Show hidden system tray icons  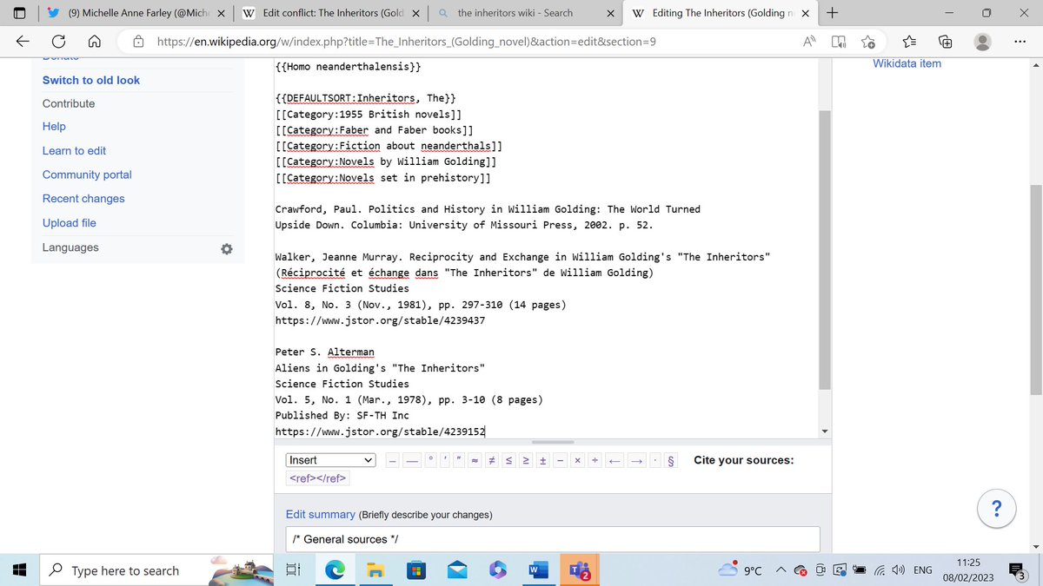[x=781, y=570]
